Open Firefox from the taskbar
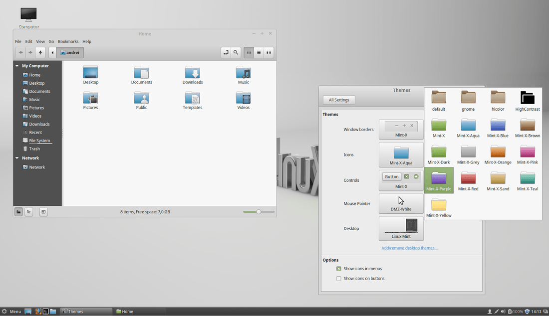Screen dimensions: 549x316 [x=38, y=311]
